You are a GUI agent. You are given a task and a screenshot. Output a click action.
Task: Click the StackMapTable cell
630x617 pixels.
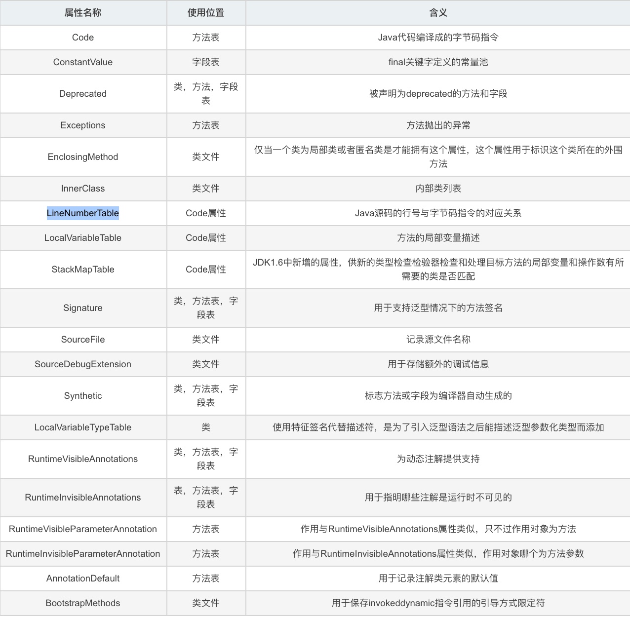coord(83,270)
